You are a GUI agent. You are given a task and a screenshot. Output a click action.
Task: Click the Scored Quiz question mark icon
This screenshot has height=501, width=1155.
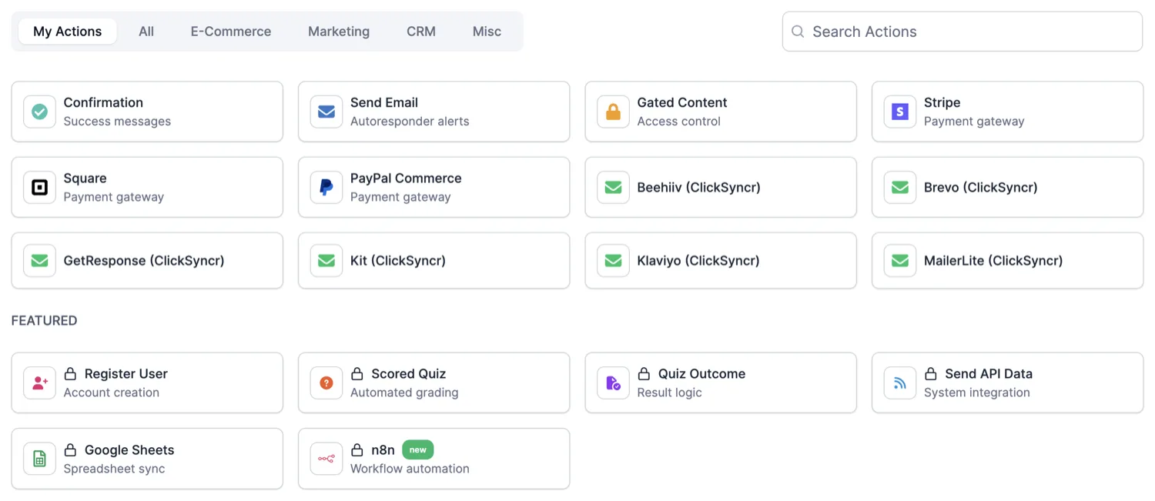click(x=326, y=382)
